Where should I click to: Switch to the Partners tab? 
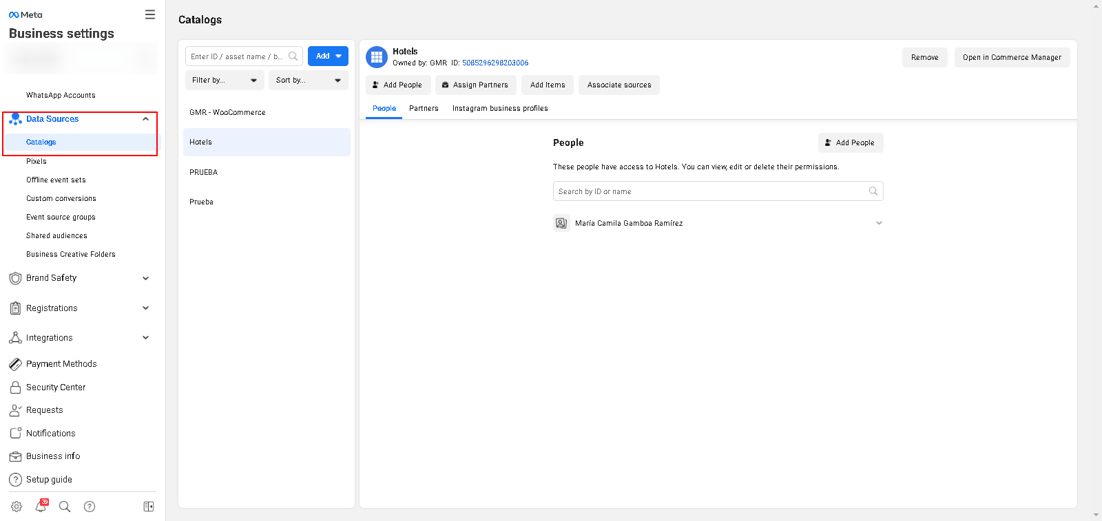424,109
